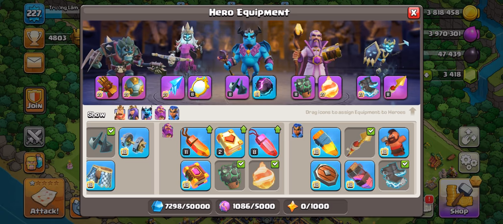
Task: Tap green upgrade arrow on Life Gem
Action: pyautogui.click(x=209, y=129)
